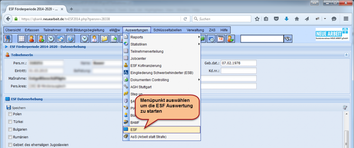
Task: Click the keys icon in the toolbar
Action: pos(7,39)
